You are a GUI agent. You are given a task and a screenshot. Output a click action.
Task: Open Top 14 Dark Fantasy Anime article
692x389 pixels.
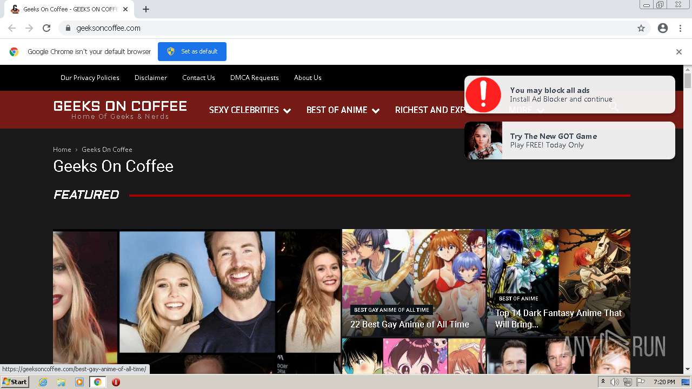(558, 319)
